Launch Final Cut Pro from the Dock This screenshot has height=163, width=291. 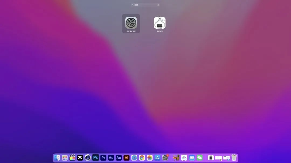(x=72, y=158)
